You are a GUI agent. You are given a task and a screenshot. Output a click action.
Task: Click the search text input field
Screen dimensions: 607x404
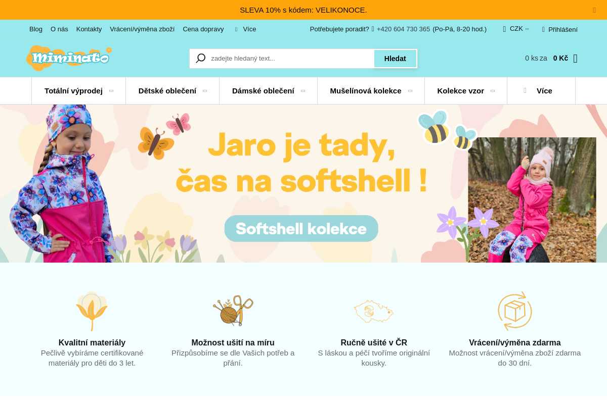click(291, 59)
